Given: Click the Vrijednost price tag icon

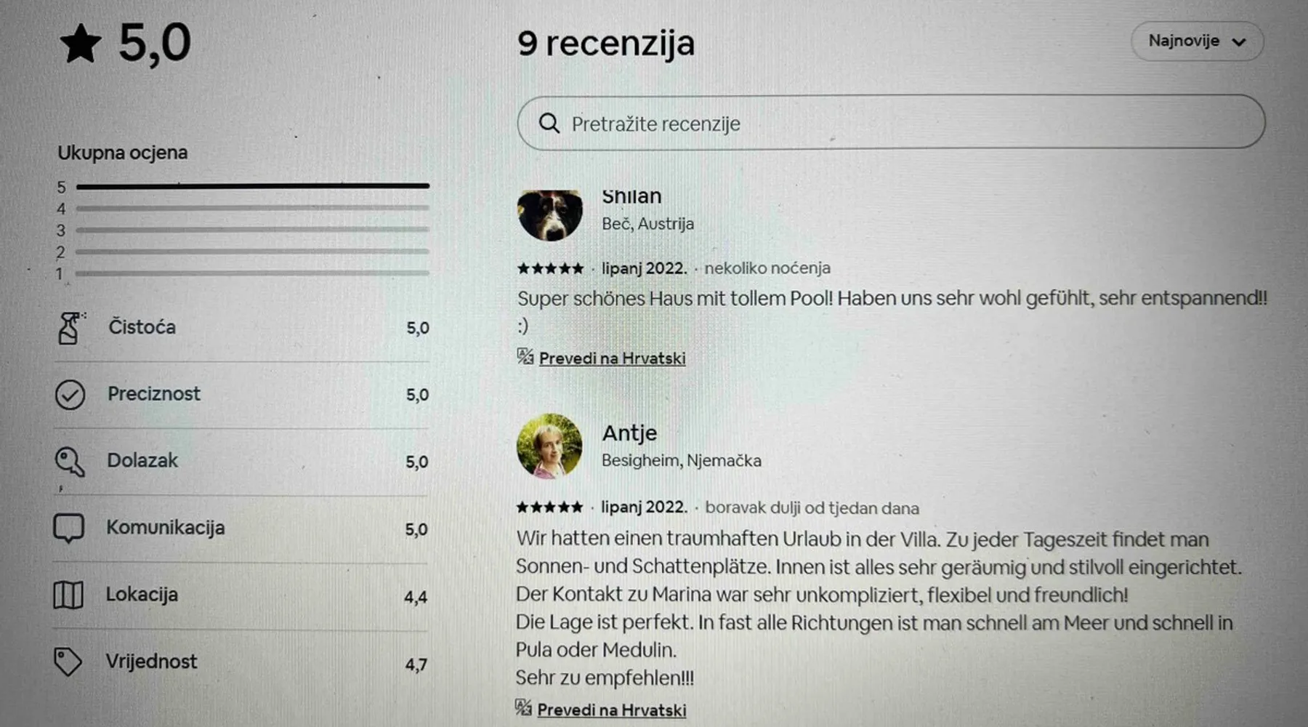Looking at the screenshot, I should click(x=68, y=662).
